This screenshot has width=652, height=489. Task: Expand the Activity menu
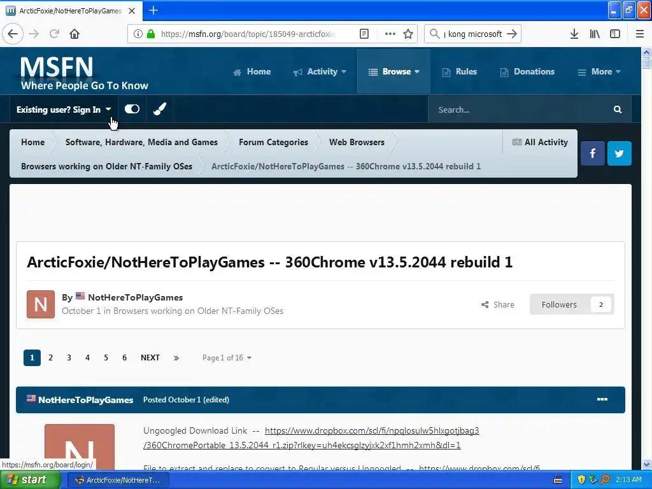[320, 71]
